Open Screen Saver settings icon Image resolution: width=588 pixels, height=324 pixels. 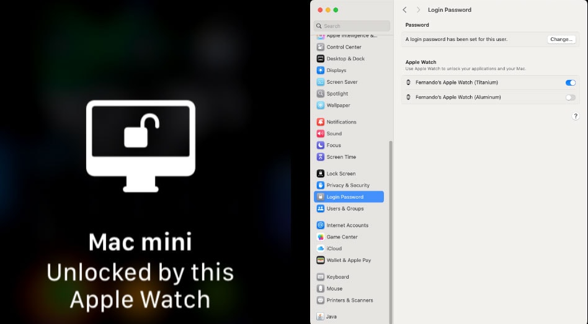321,82
